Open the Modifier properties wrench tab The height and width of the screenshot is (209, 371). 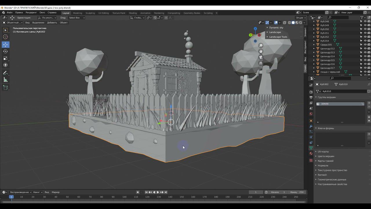(311, 126)
